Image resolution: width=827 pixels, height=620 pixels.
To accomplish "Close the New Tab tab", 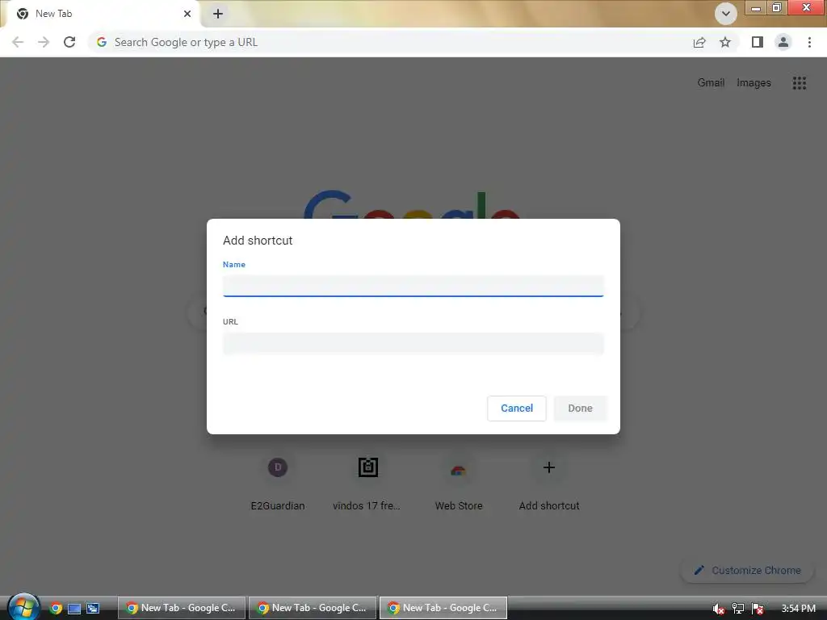I will click(x=187, y=14).
